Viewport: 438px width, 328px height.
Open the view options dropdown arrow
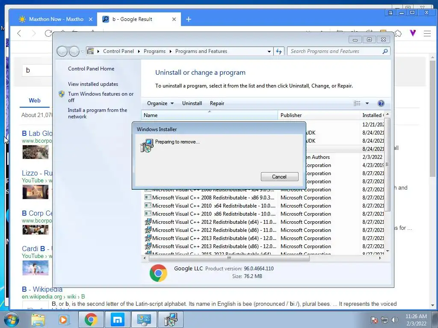pos(367,103)
